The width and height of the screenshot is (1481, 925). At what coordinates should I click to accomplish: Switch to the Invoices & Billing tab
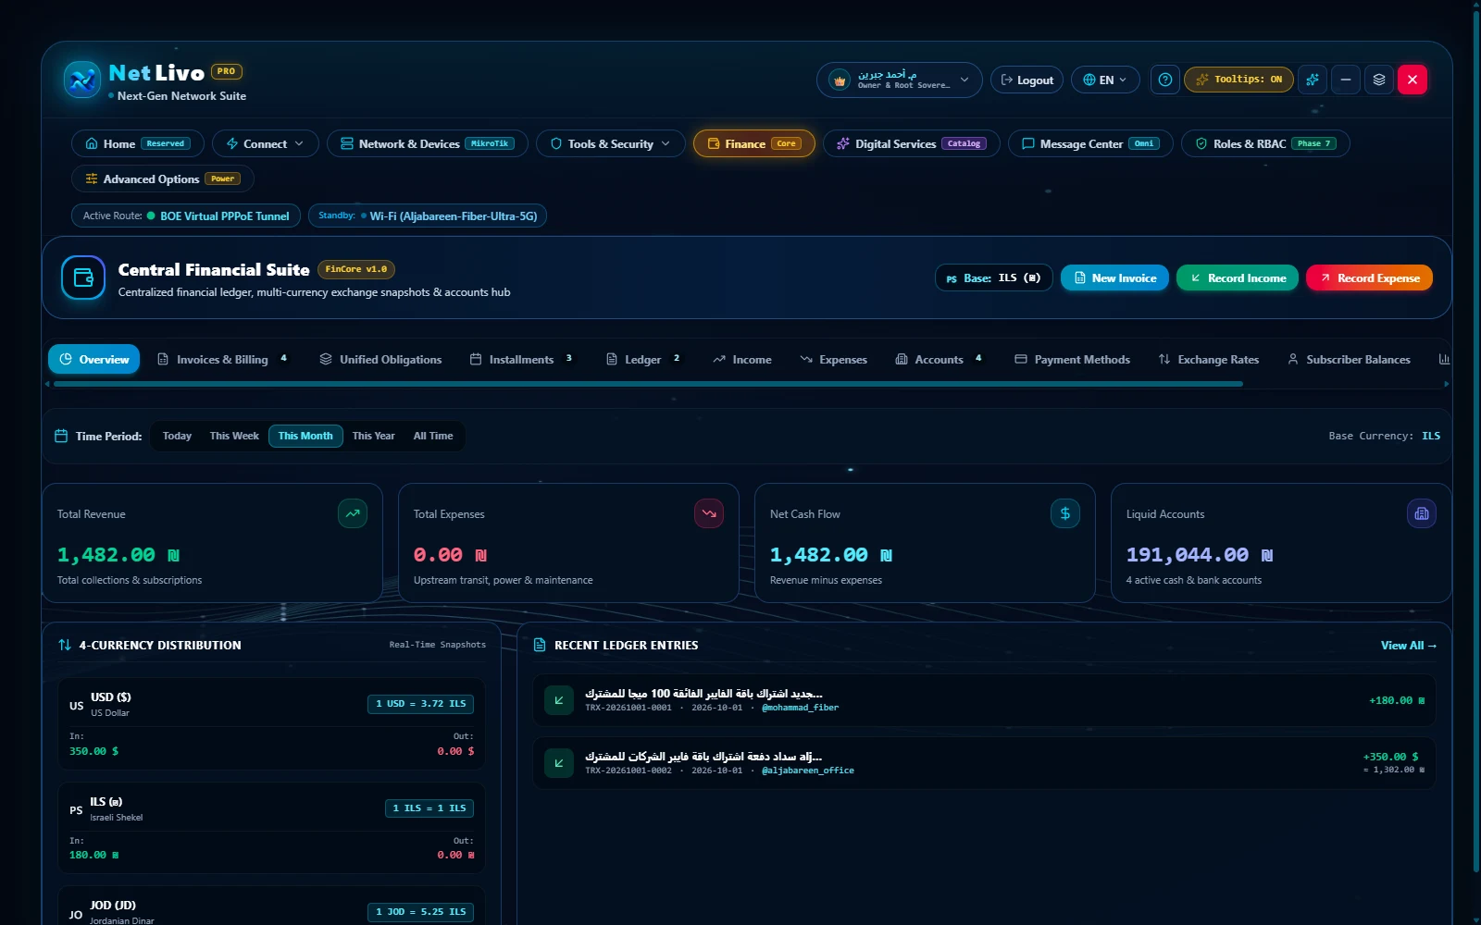pos(223,359)
